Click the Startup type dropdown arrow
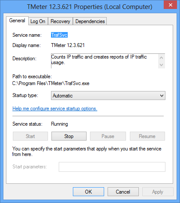Viewport: 180px width, 203px height. [x=162, y=96]
